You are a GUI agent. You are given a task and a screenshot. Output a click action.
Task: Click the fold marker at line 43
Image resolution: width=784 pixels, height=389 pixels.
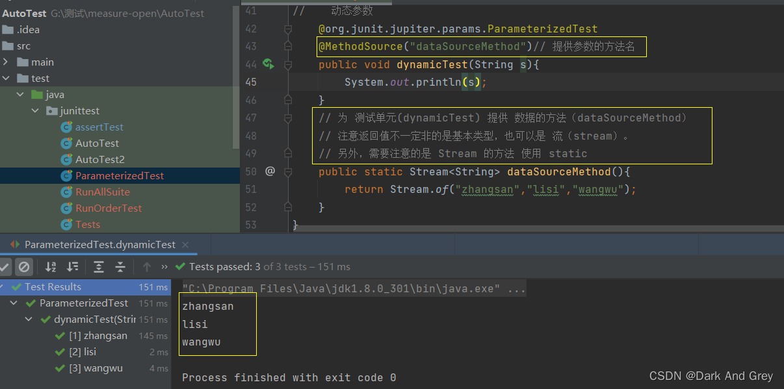pos(288,46)
